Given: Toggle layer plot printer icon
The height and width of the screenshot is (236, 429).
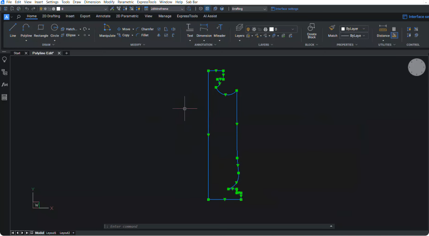Looking at the screenshot, I should coord(266,29).
